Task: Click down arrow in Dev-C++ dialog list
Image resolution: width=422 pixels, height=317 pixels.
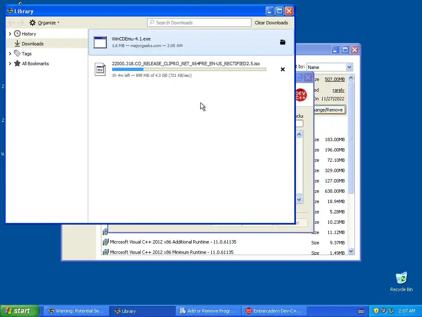Action: click(x=299, y=200)
